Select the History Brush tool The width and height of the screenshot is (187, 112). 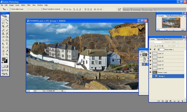tap(7, 34)
